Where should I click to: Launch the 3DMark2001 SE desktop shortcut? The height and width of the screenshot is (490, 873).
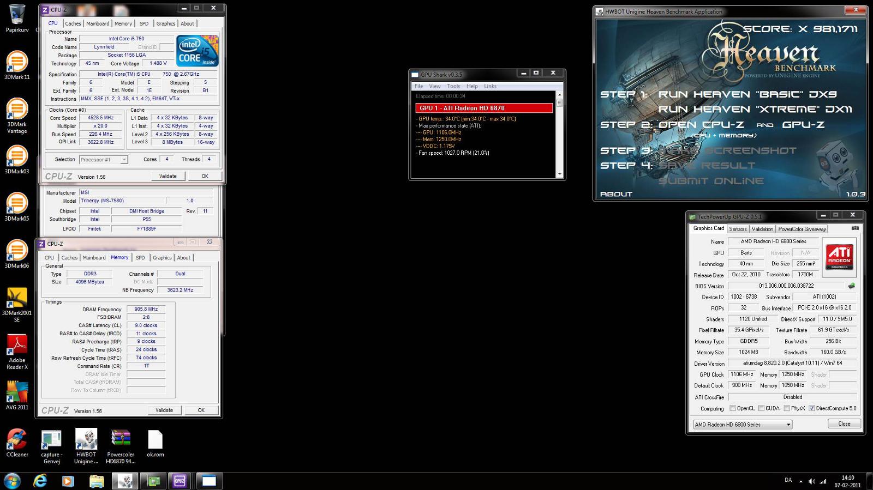[x=17, y=304]
